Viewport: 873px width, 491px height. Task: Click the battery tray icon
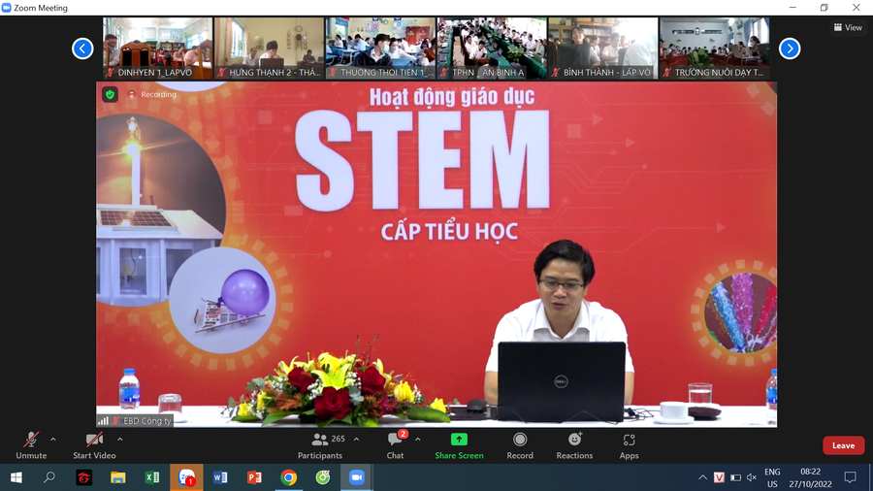click(735, 477)
